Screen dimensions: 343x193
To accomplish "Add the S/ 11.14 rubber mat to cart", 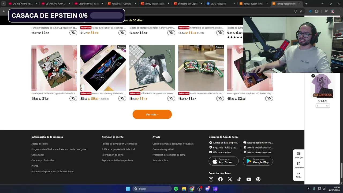I will pos(171,98).
